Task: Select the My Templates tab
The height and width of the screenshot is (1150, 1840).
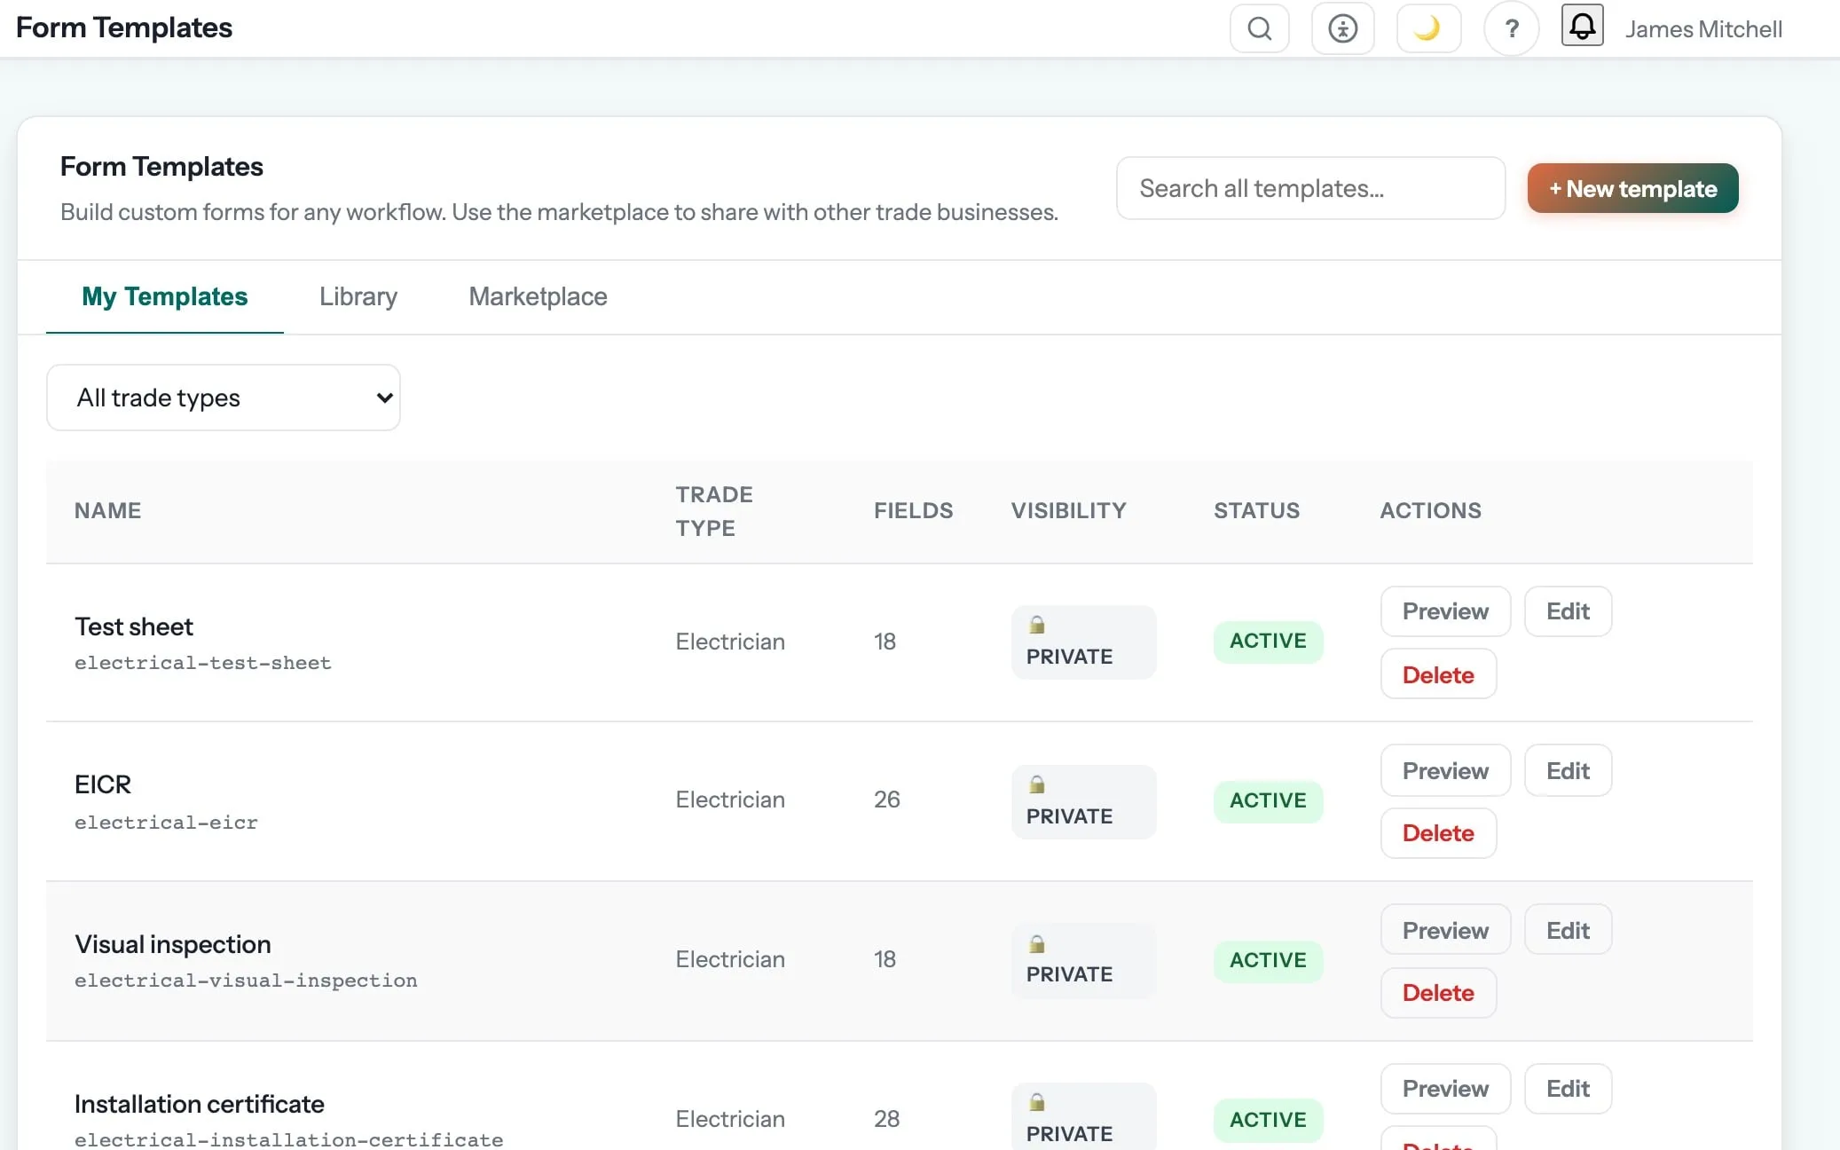Action: (x=164, y=296)
